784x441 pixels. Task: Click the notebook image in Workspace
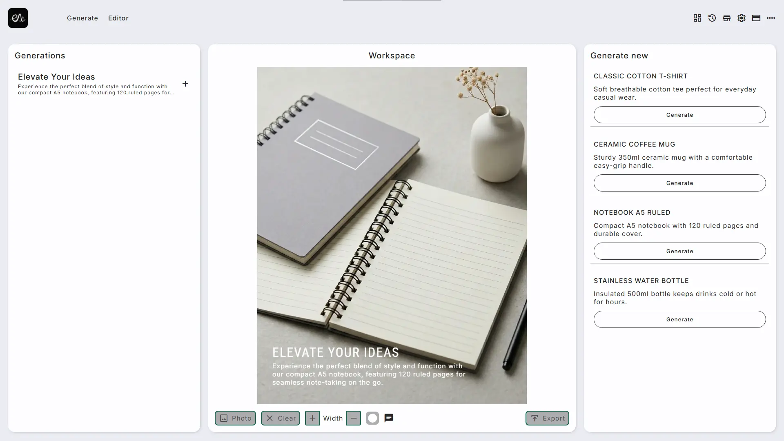(392, 236)
